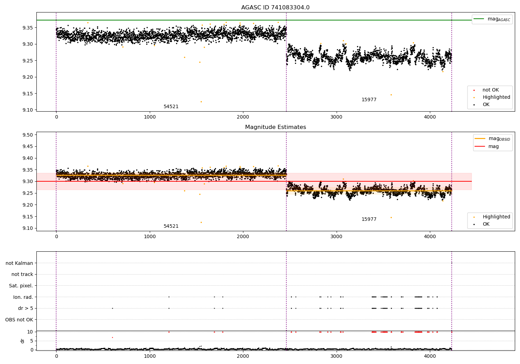This screenshot has height=364, width=520.
Task: Click the 54521 label in the top plot
Action: [x=171, y=106]
